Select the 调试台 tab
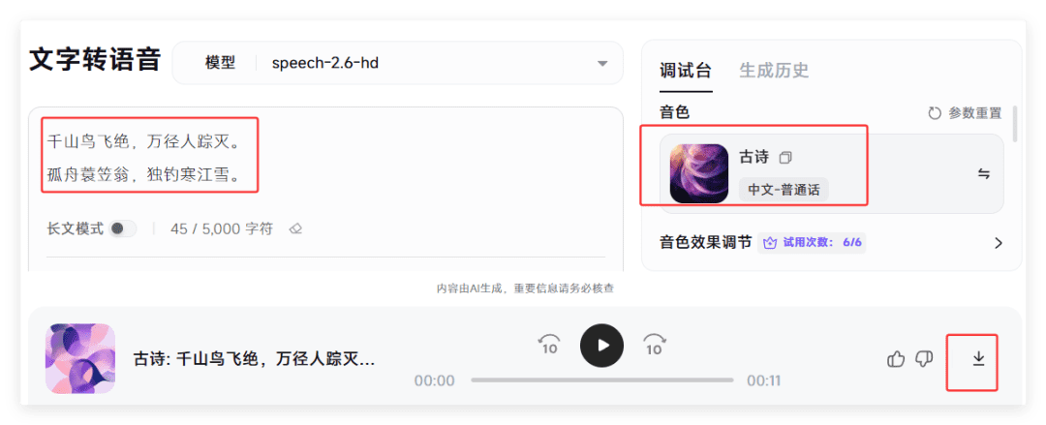 (686, 71)
